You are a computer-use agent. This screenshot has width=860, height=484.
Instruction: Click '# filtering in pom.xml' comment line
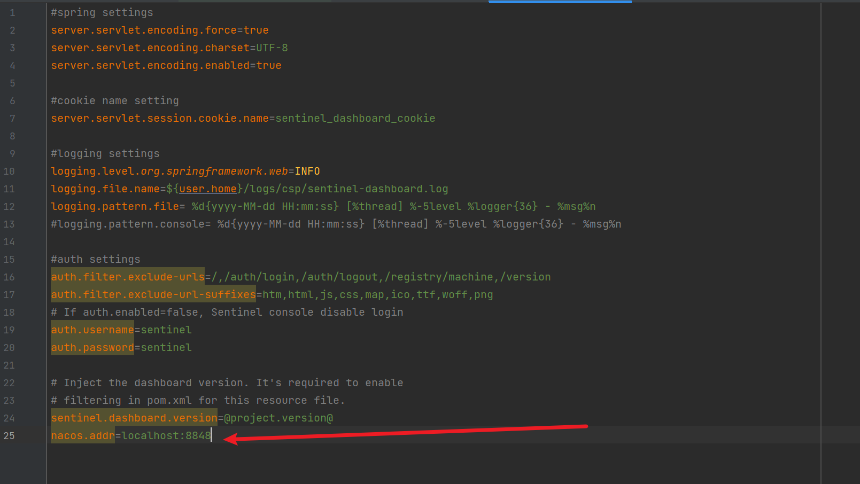coord(198,401)
